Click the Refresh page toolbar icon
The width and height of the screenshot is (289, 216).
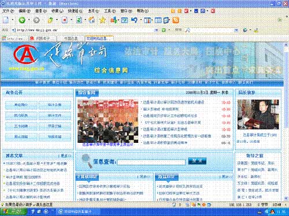click(79, 20)
